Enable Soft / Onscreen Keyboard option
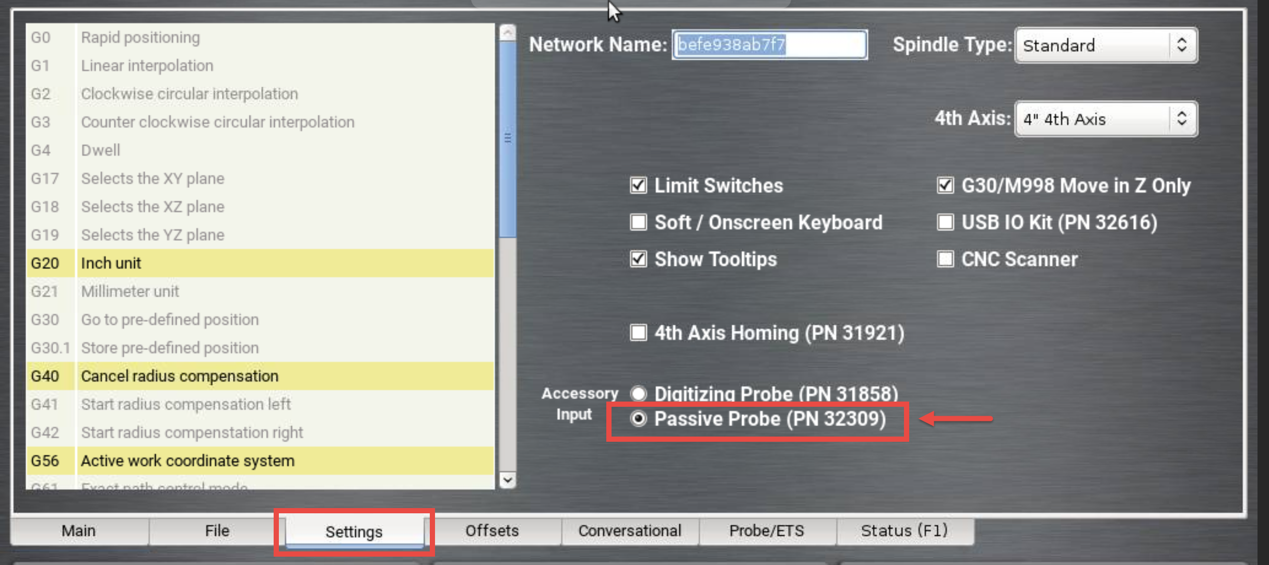This screenshot has width=1269, height=565. 638,222
